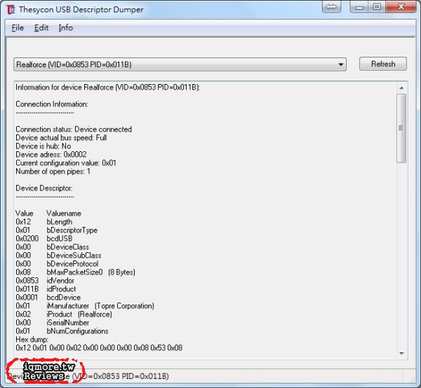This screenshot has height=388, width=421.
Task: Click the Thesycon app icon in title bar
Action: [x=11, y=9]
